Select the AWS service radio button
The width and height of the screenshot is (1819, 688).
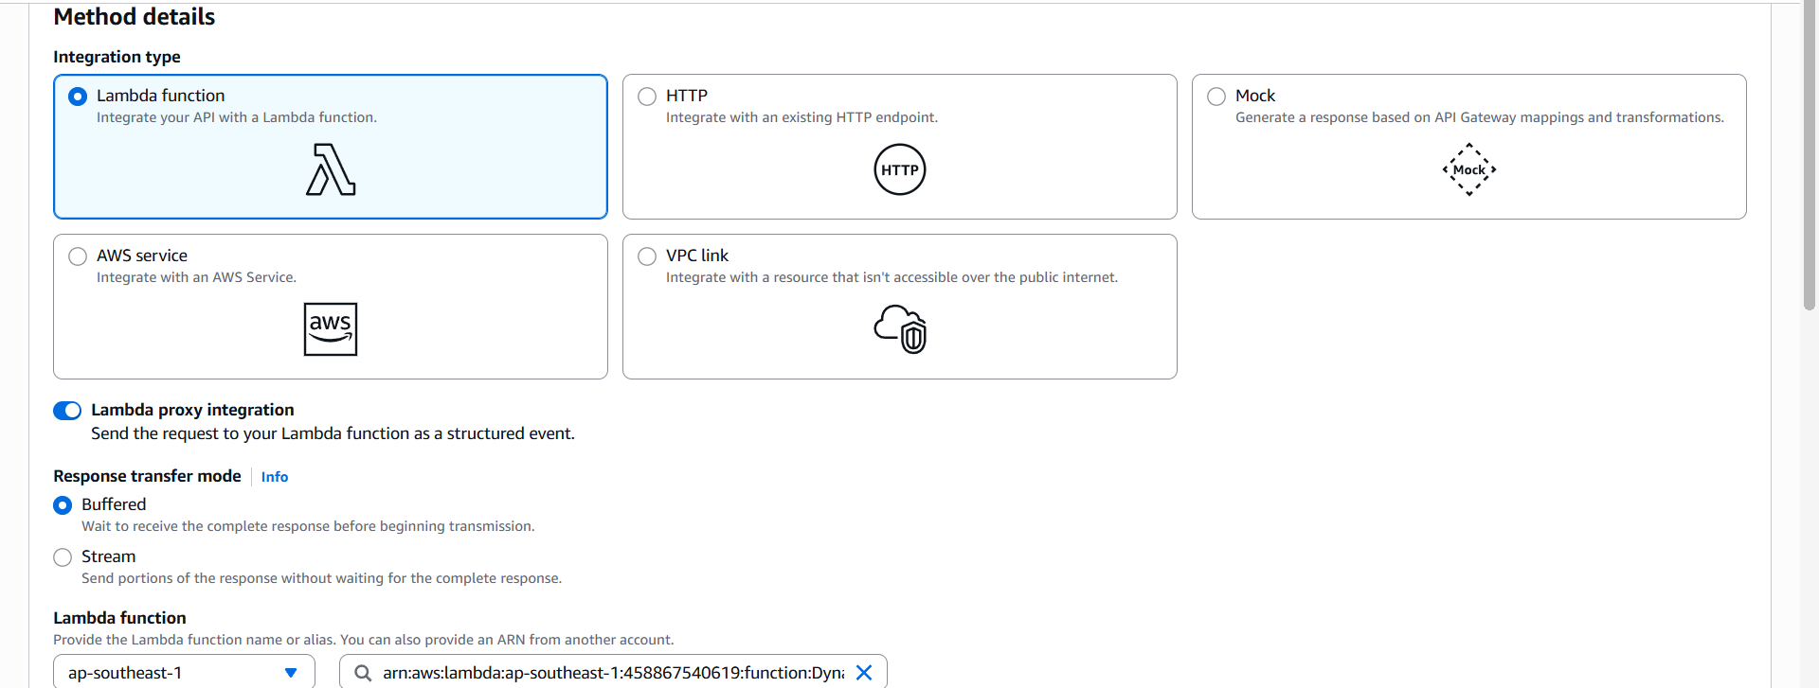(78, 256)
